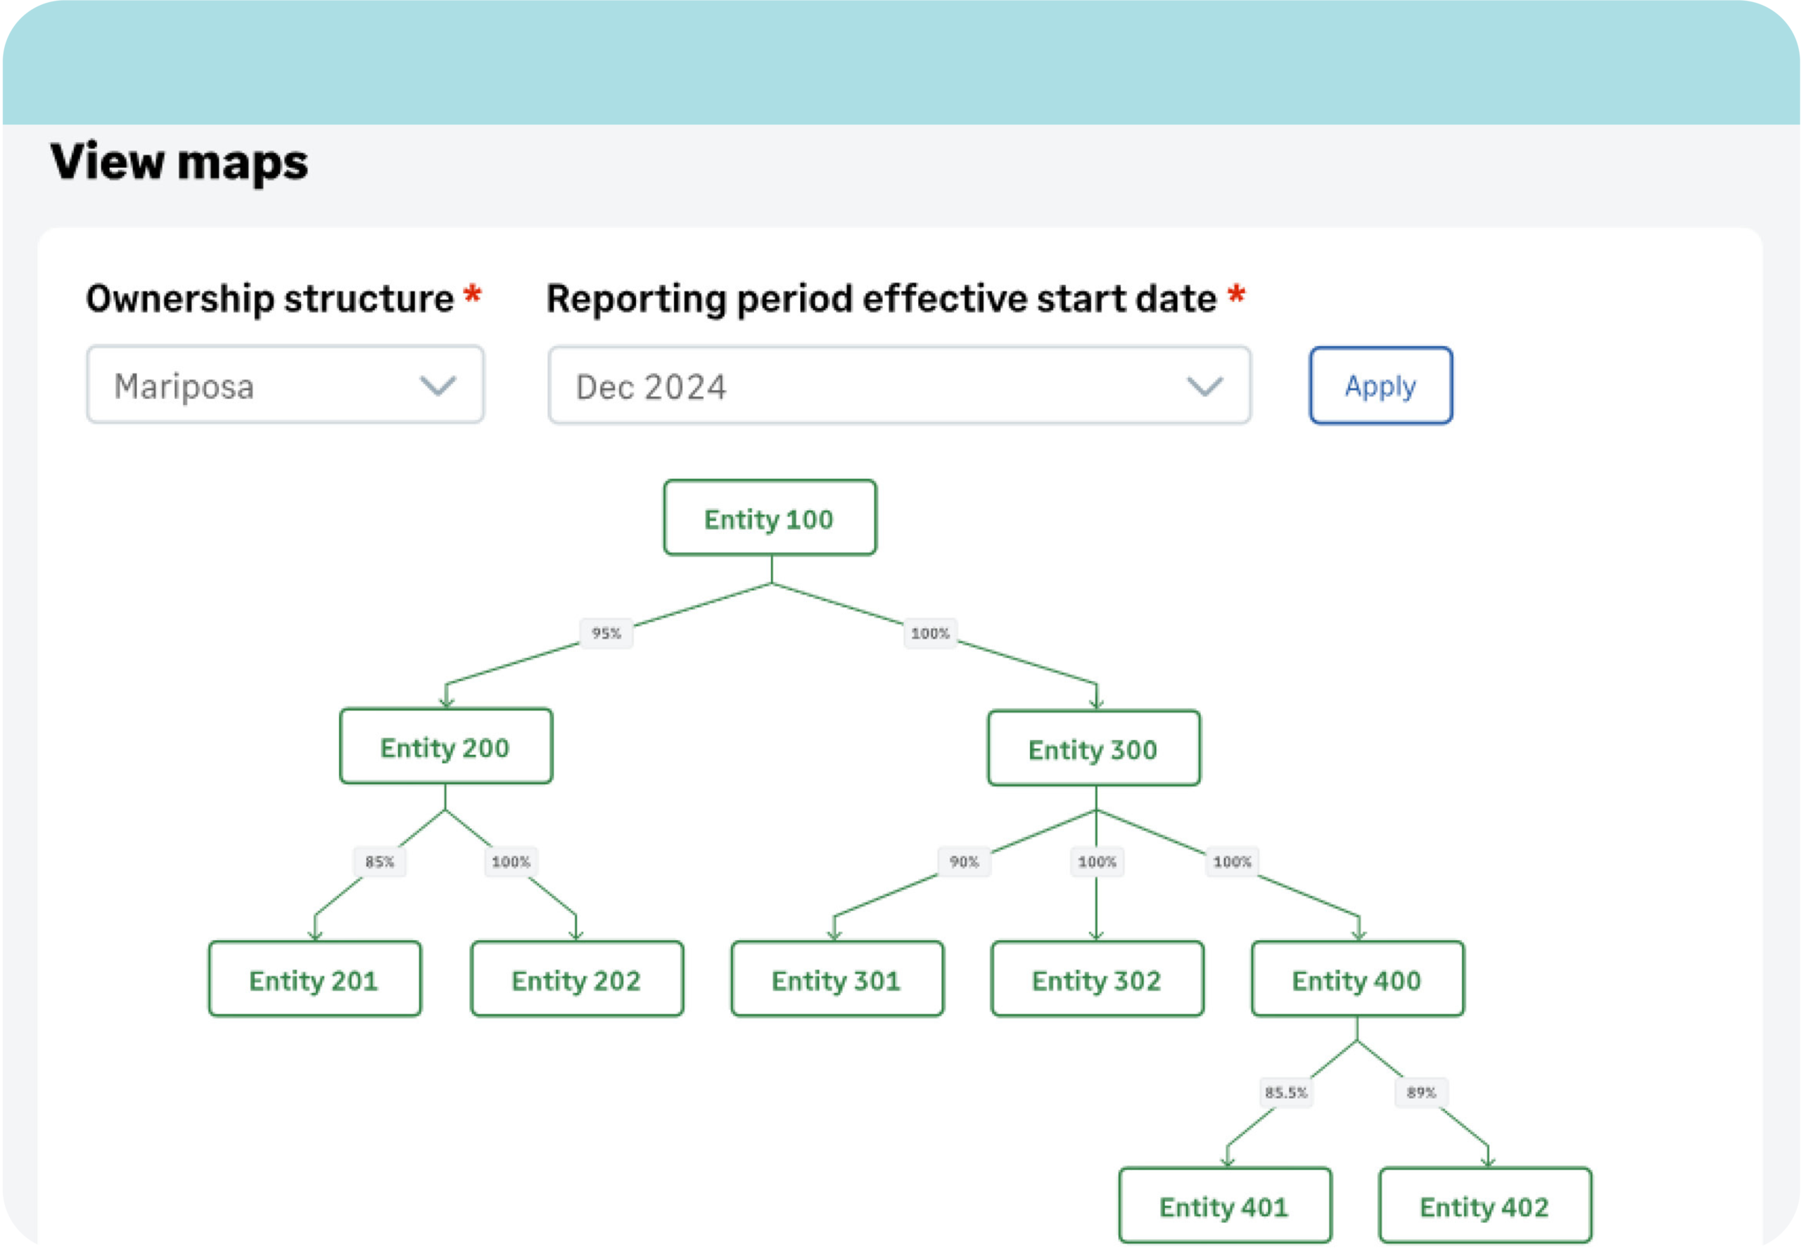Open the Ownership structure dropdown showing Mariposa

click(285, 384)
